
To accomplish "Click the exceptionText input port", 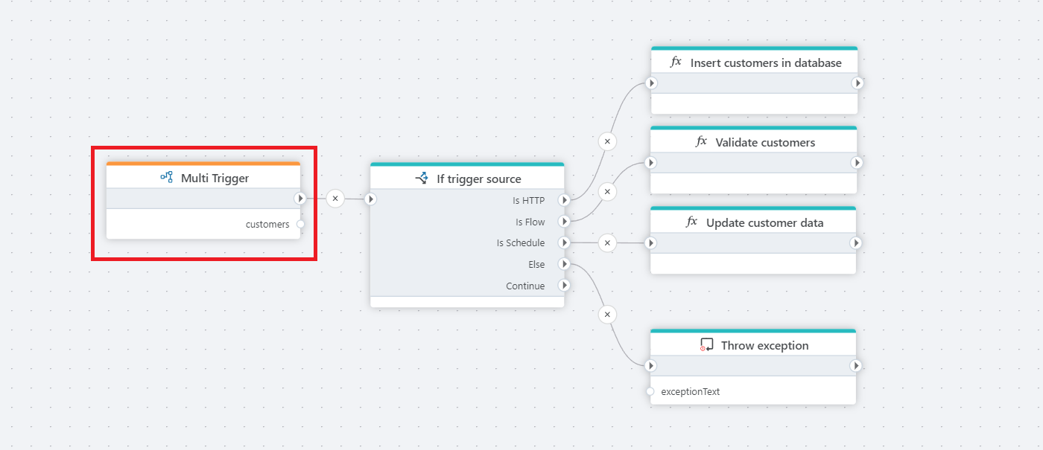I will click(650, 391).
